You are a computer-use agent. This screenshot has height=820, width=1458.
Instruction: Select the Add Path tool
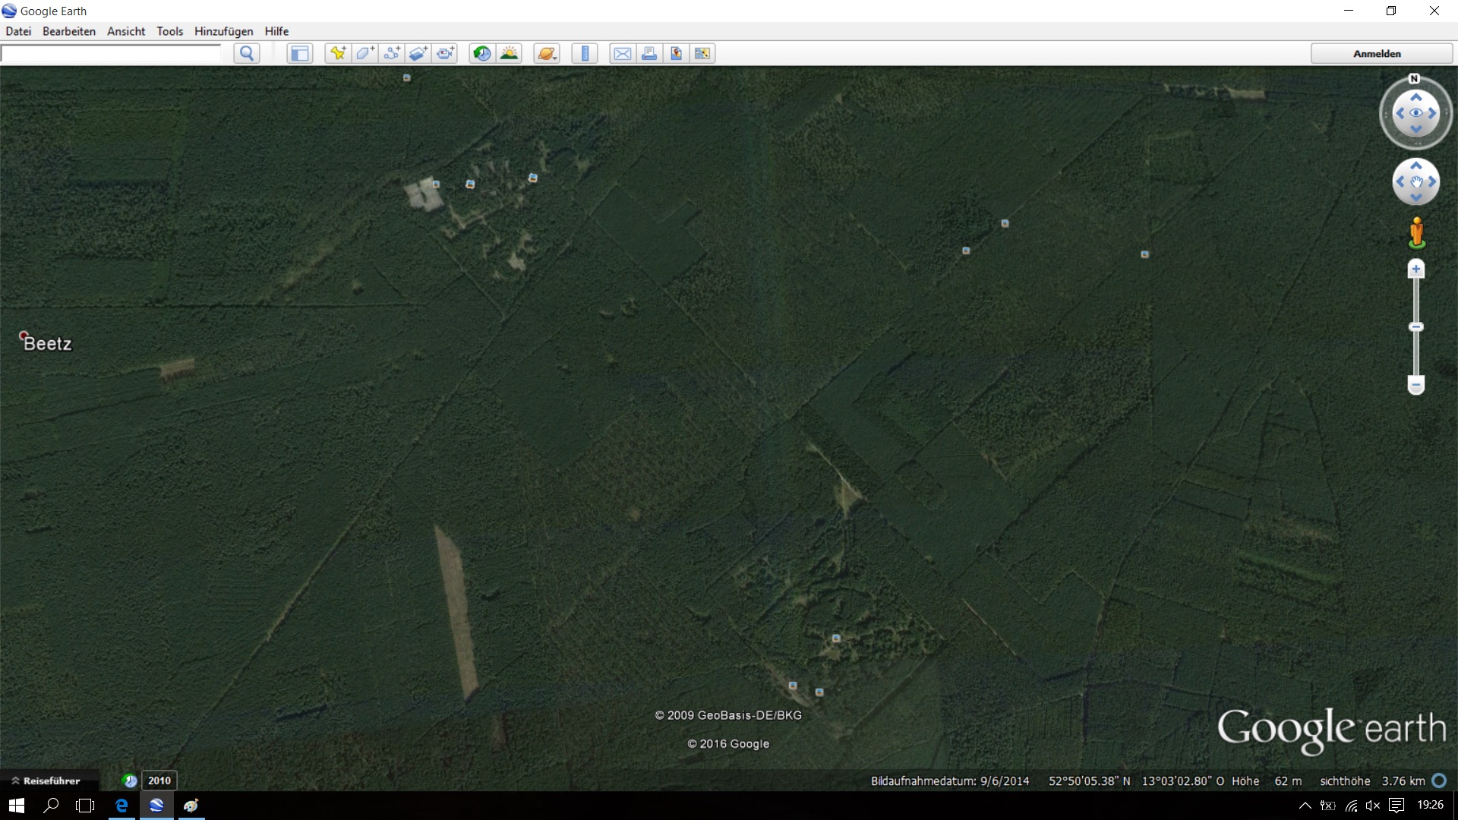pos(392,53)
